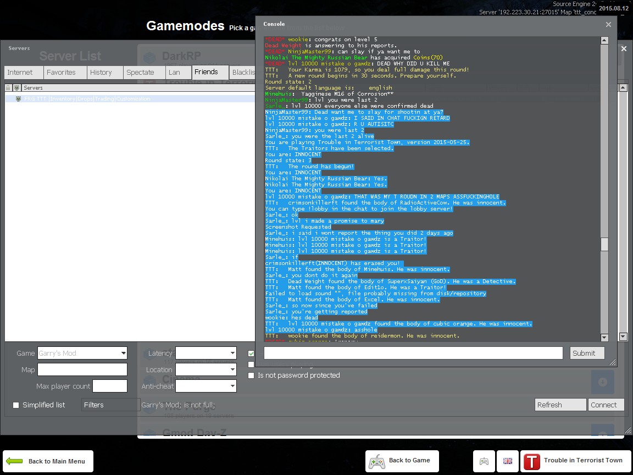Click the console scrollbar up arrow

tap(604, 40)
